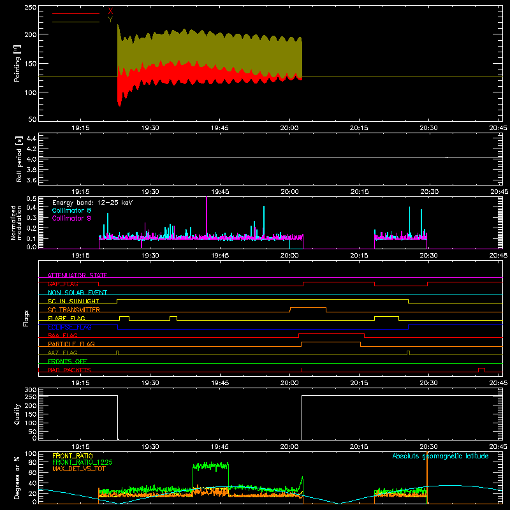Click the raised SC_TRANSMITTER segment
This screenshot has width=510, height=510.
308,308
